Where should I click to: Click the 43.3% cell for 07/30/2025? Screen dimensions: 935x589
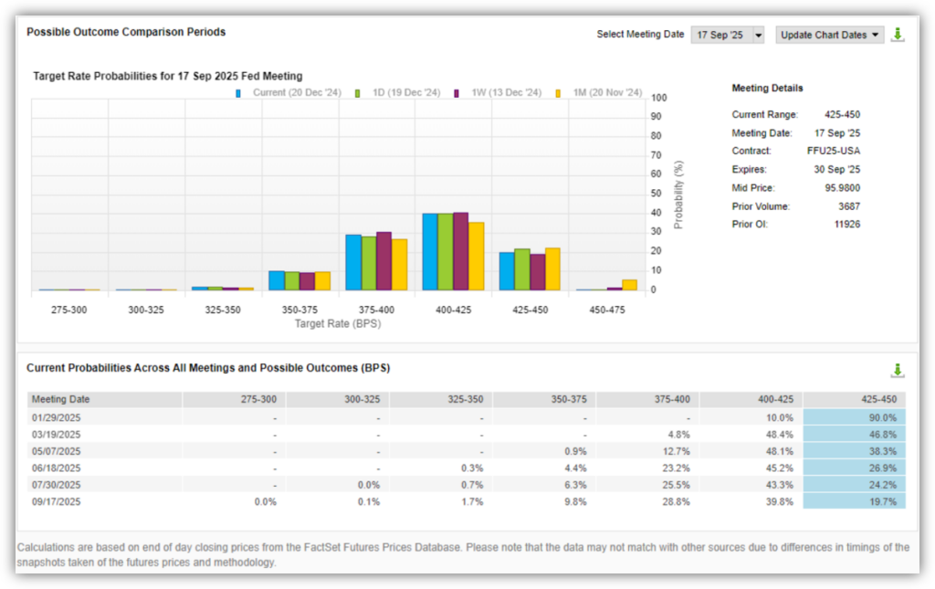click(x=751, y=485)
